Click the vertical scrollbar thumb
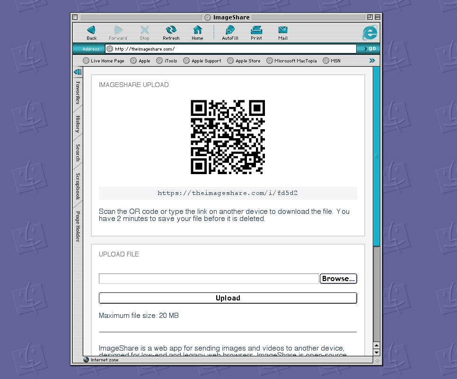Screen dimensions: 457x379 point(377,156)
